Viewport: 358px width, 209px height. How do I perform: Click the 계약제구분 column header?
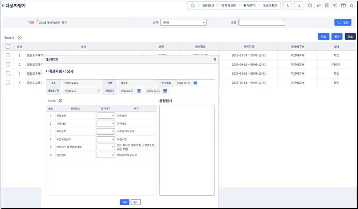[x=297, y=47]
